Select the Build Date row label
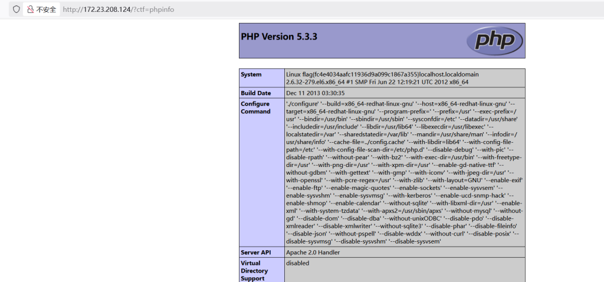This screenshot has width=604, height=282. (x=256, y=93)
